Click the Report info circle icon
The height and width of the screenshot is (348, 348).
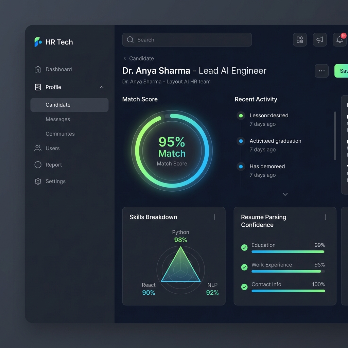pos(38,165)
